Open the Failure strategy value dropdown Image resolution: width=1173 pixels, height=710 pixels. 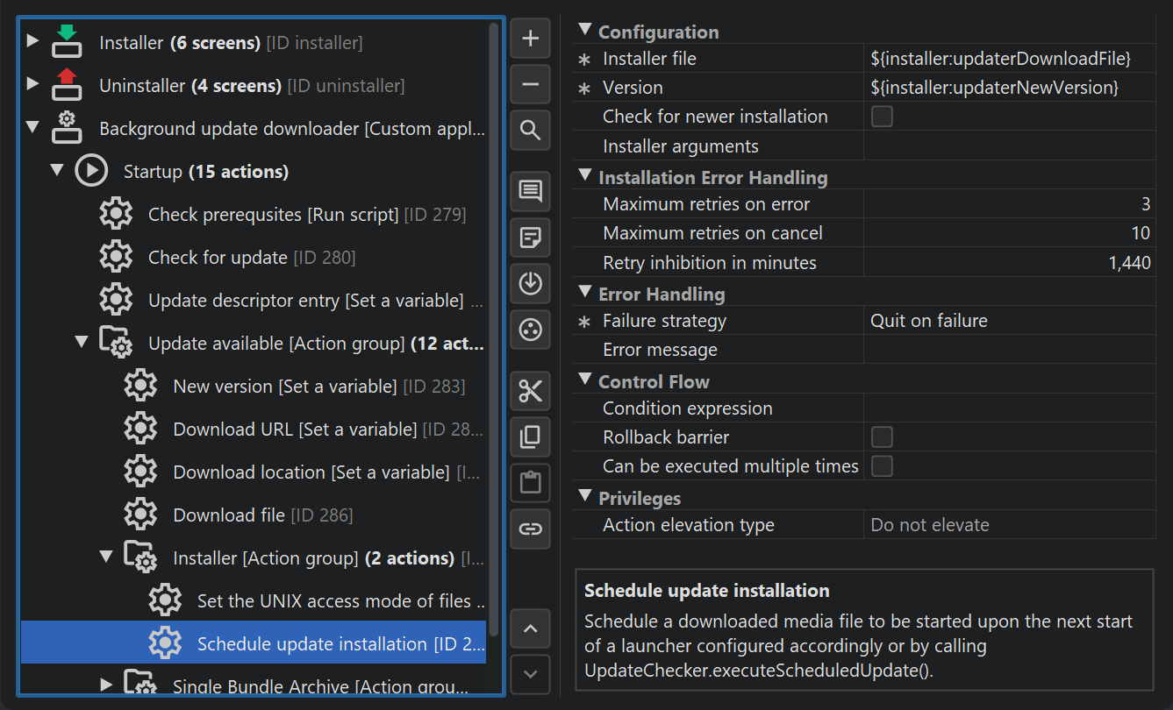(1009, 321)
